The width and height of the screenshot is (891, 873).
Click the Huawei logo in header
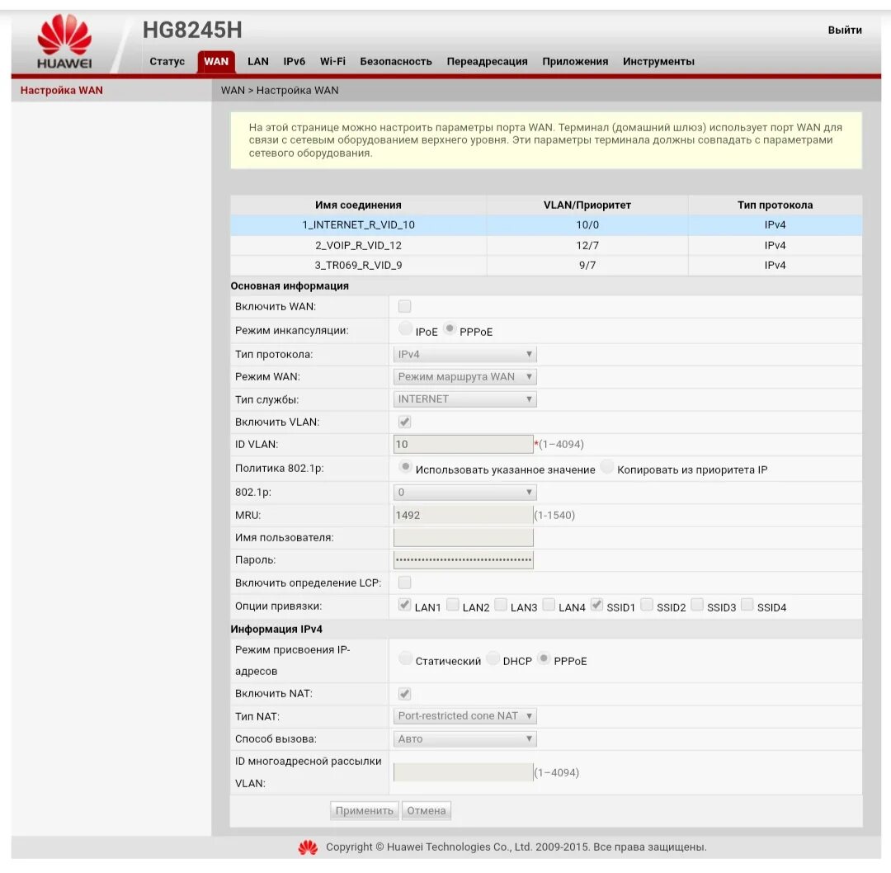tap(64, 41)
